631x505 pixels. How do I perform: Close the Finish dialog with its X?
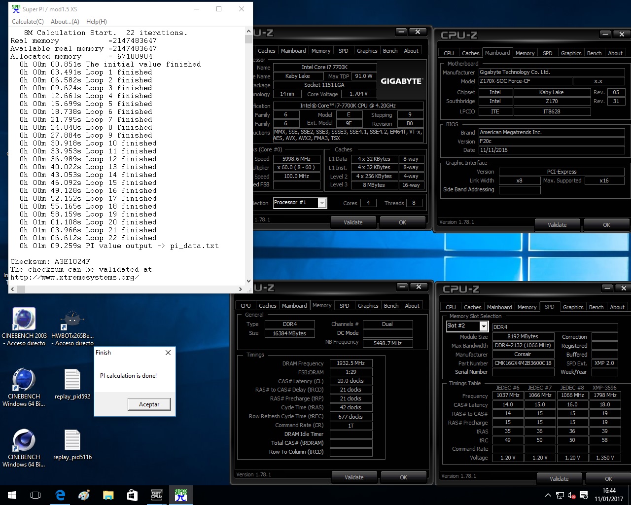pyautogui.click(x=168, y=353)
